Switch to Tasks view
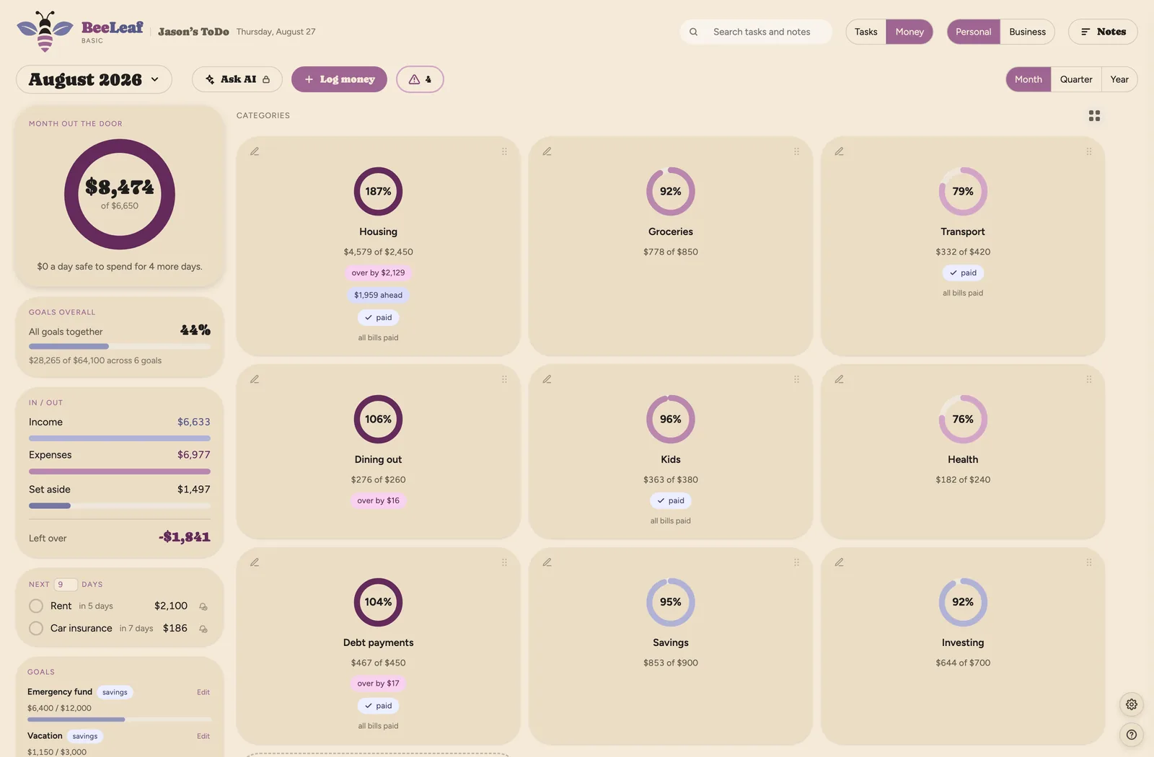 865,32
